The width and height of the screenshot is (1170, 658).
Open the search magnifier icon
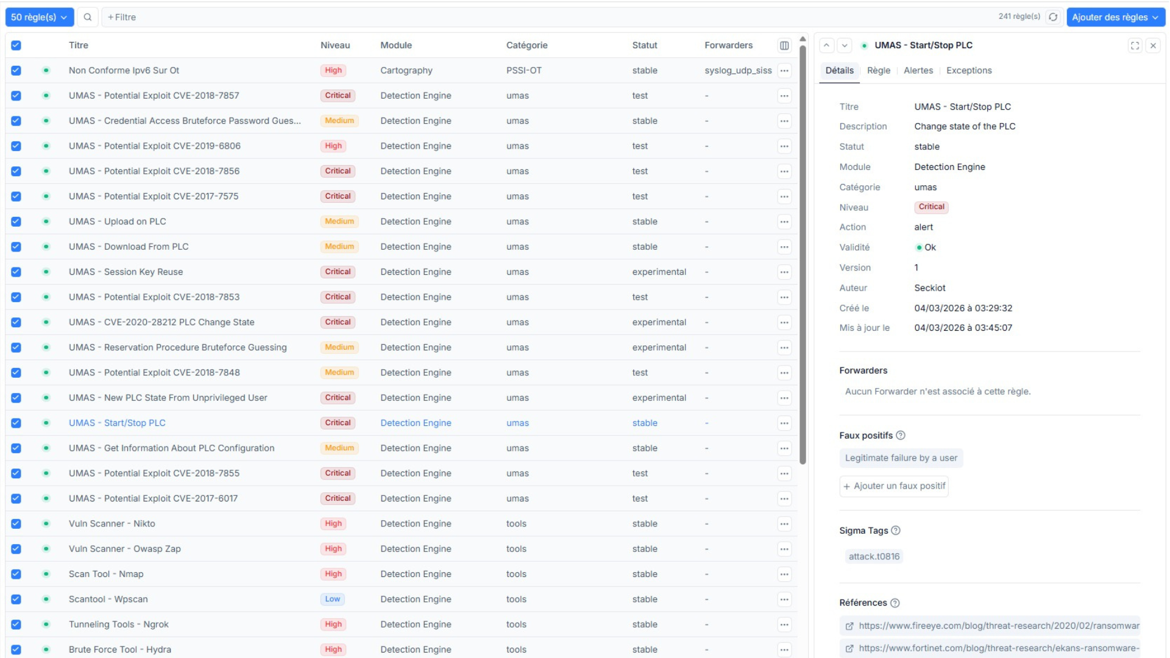point(87,17)
